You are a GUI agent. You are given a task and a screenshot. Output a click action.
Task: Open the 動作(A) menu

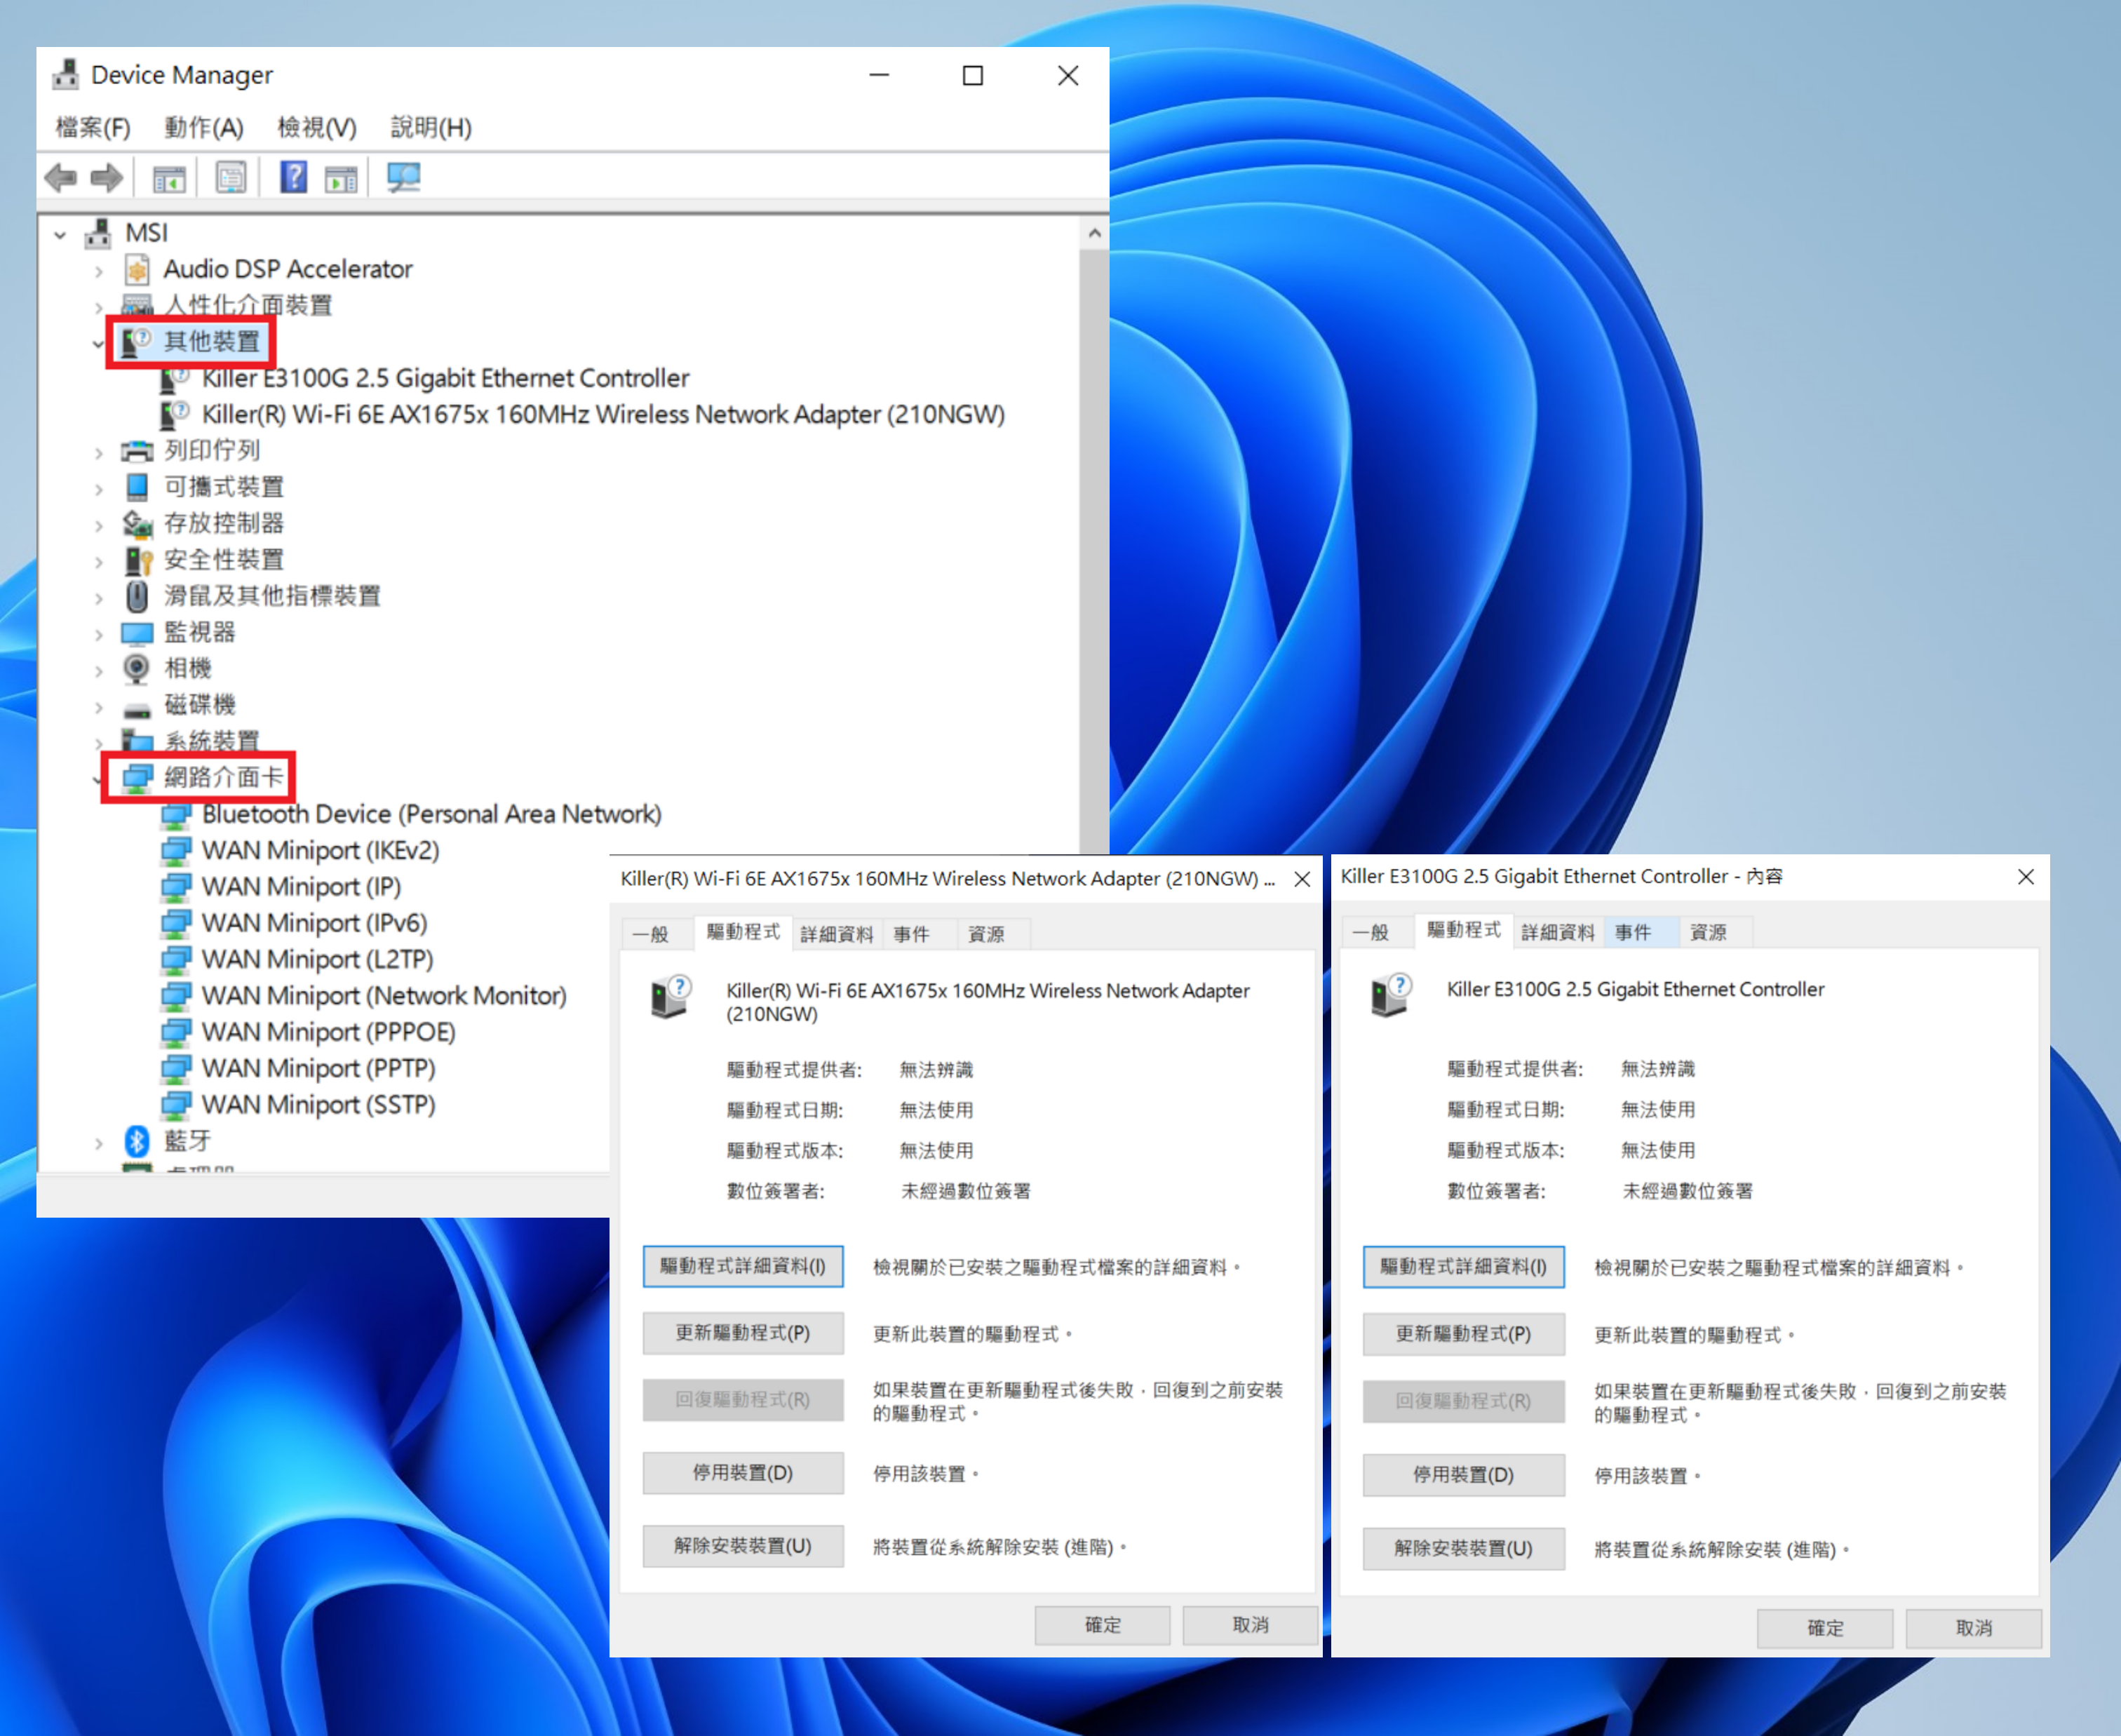pos(204,127)
